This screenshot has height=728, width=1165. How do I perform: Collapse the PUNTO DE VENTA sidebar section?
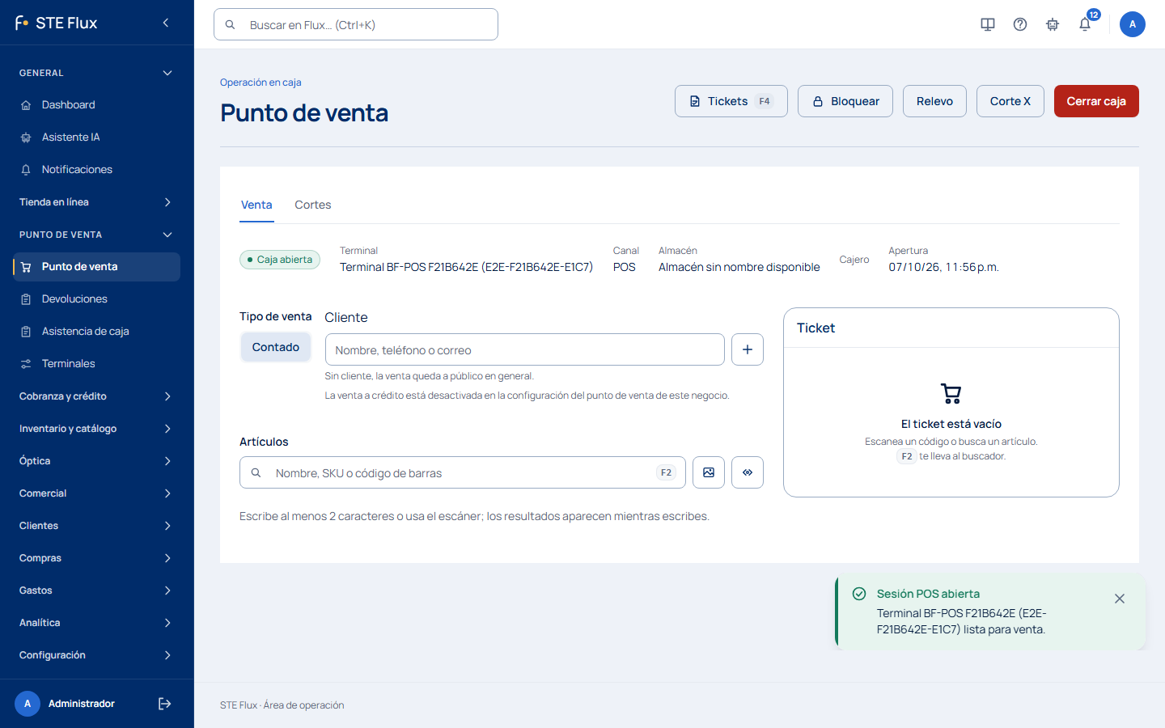[97, 235]
